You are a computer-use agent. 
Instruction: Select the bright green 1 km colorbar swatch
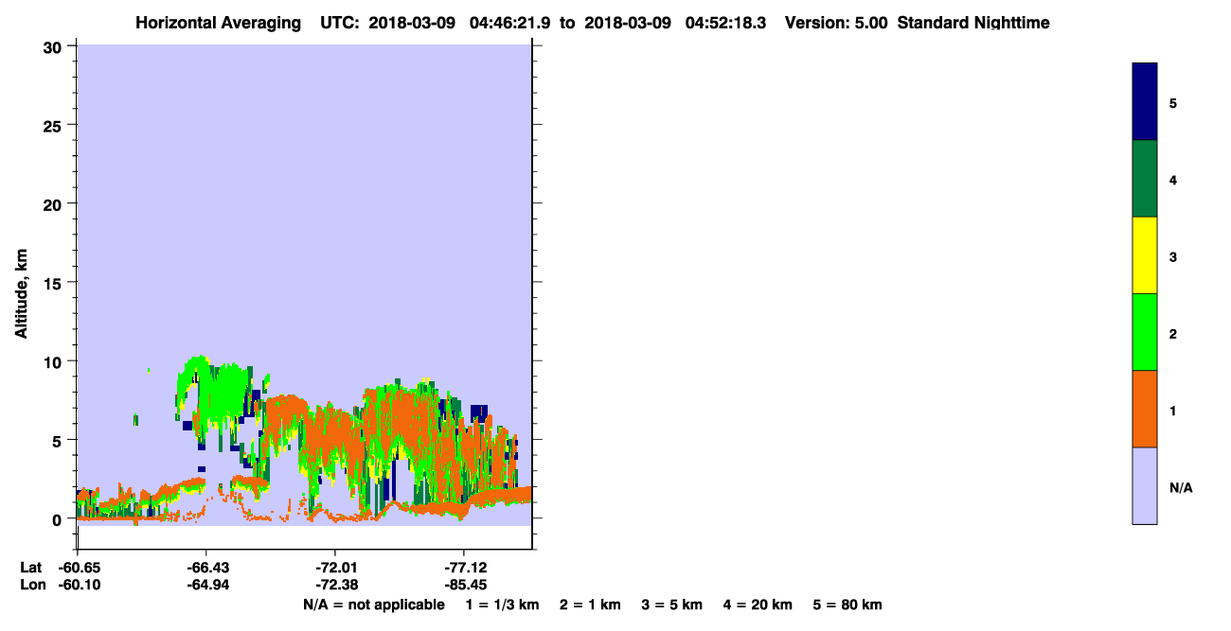point(1144,332)
